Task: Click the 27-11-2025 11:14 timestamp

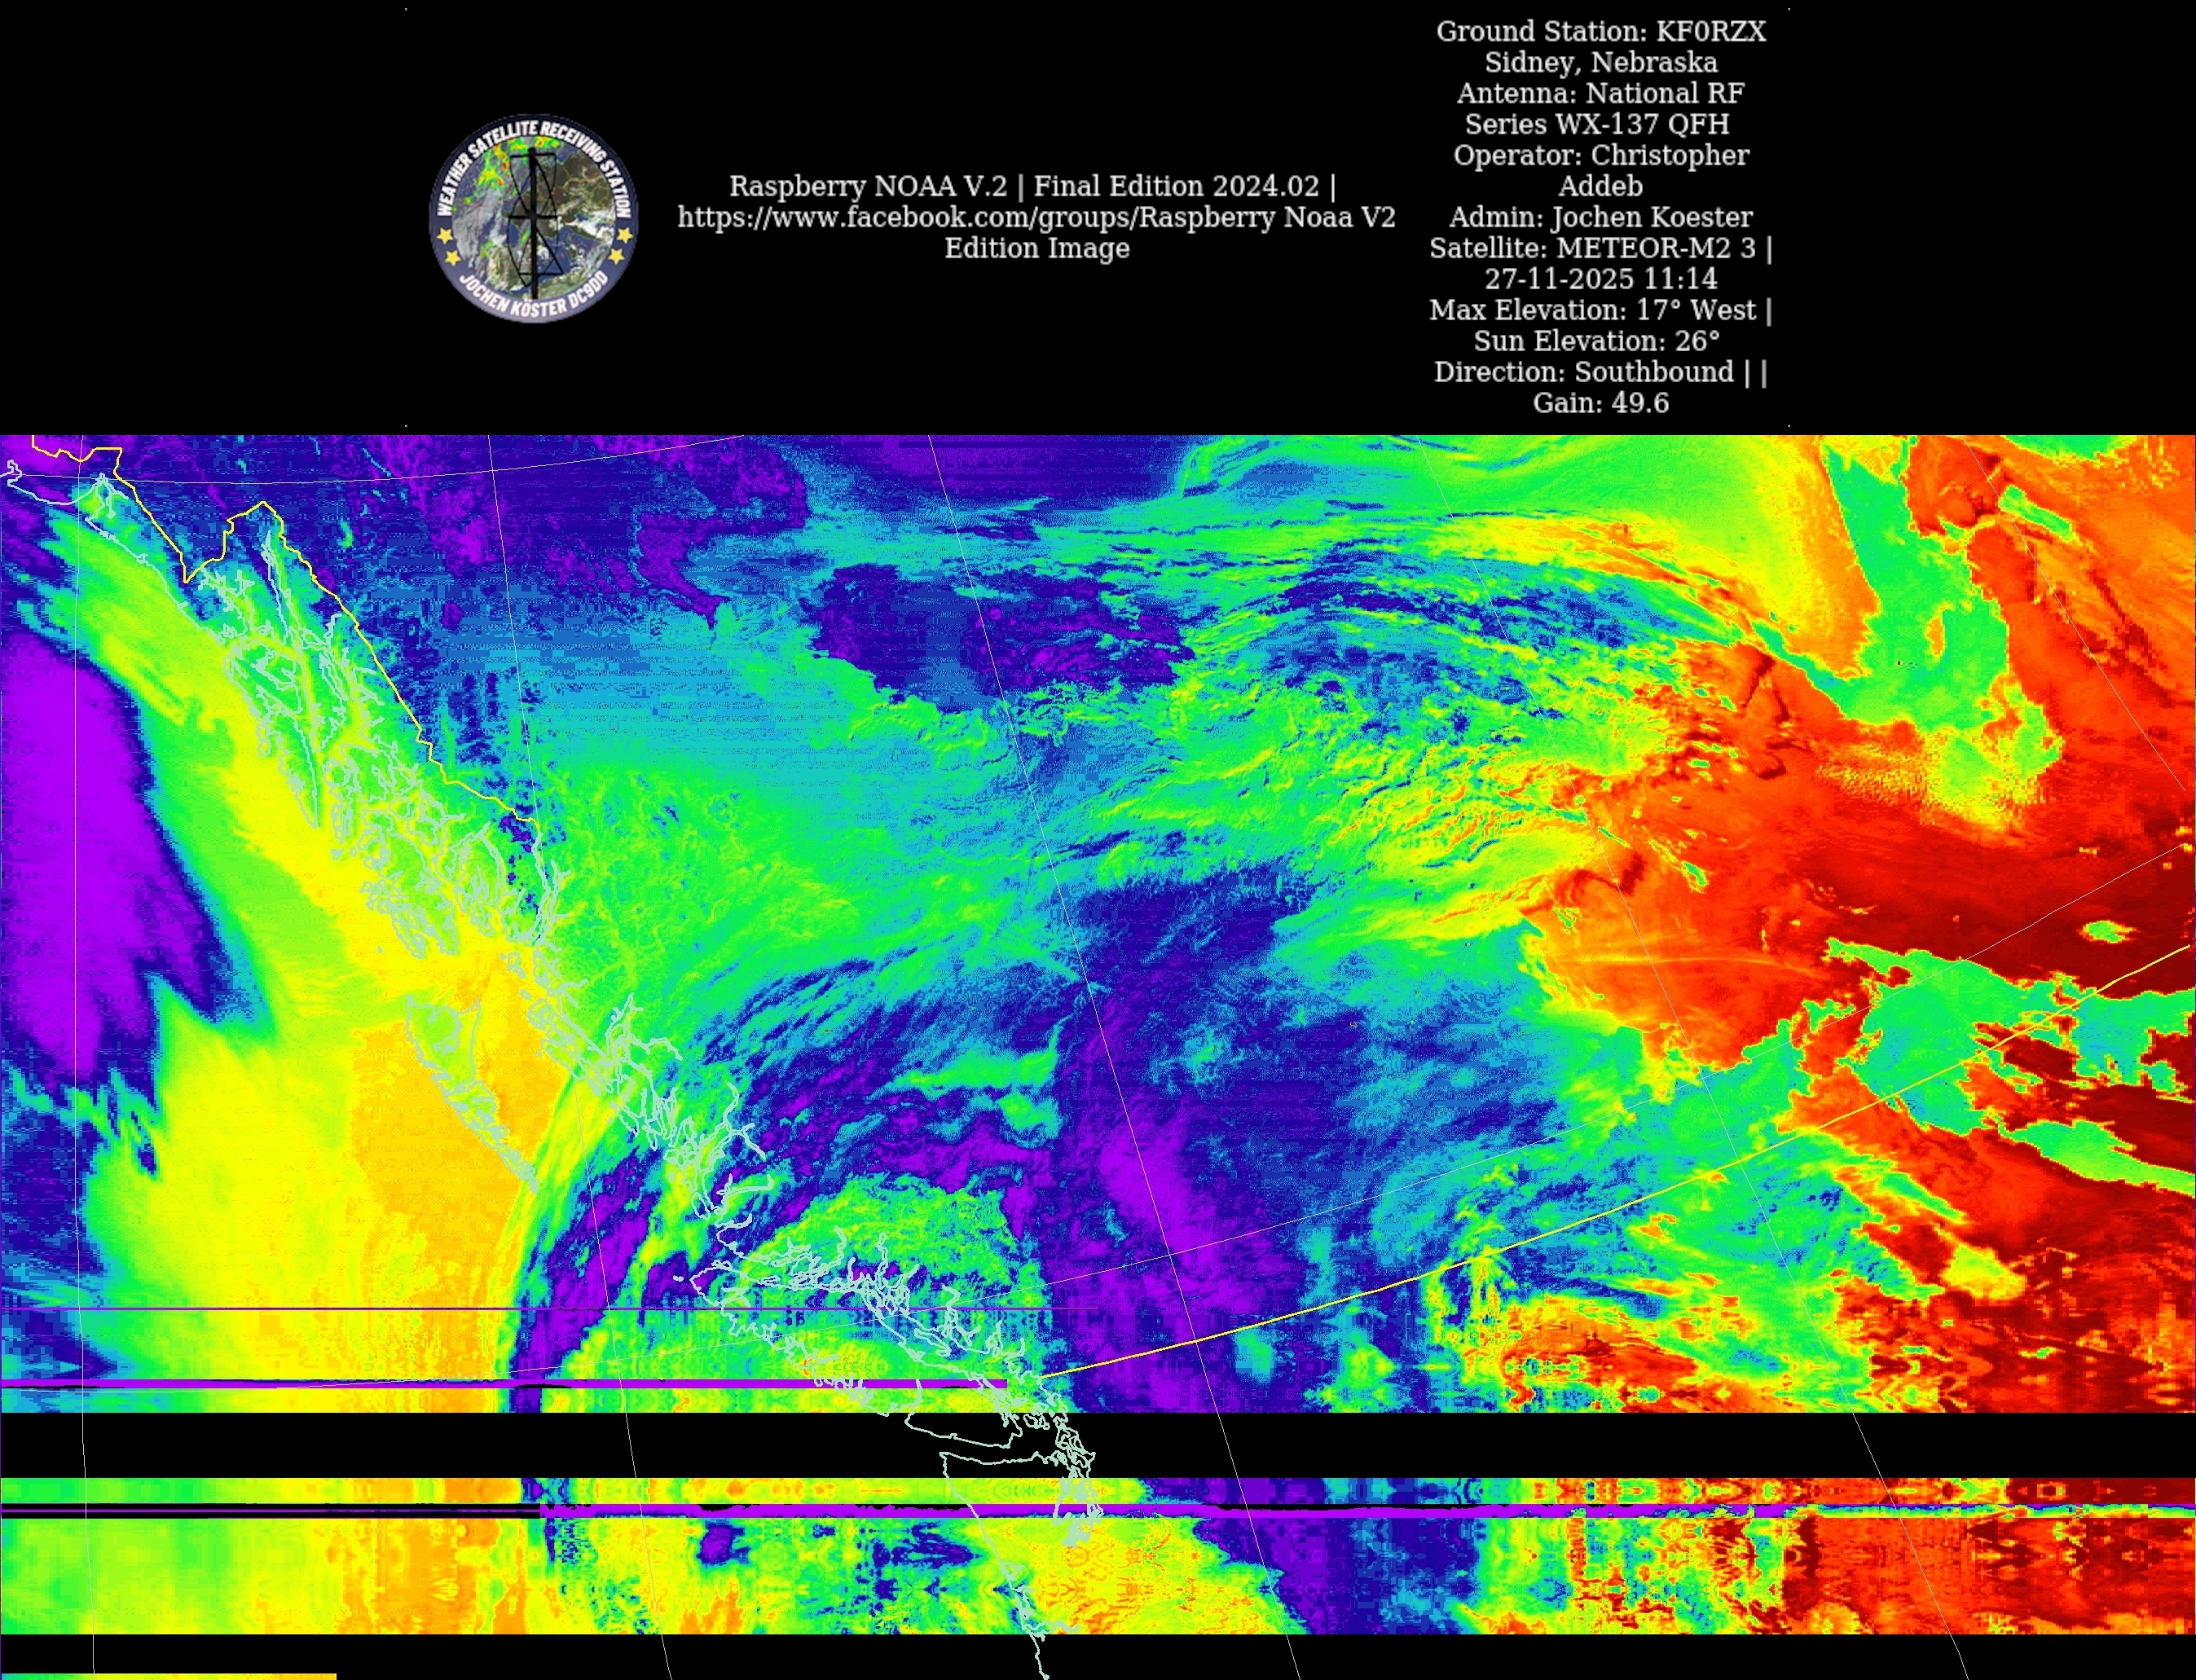Action: [x=1600, y=279]
